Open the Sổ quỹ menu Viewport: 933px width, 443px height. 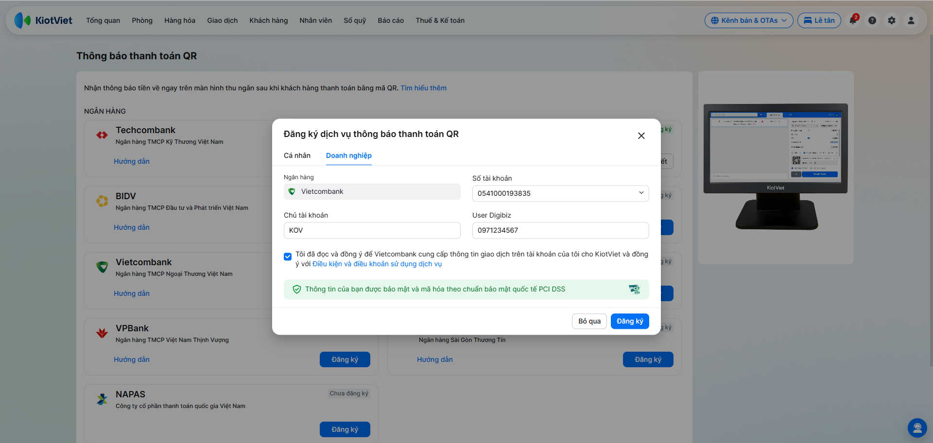[x=355, y=20]
